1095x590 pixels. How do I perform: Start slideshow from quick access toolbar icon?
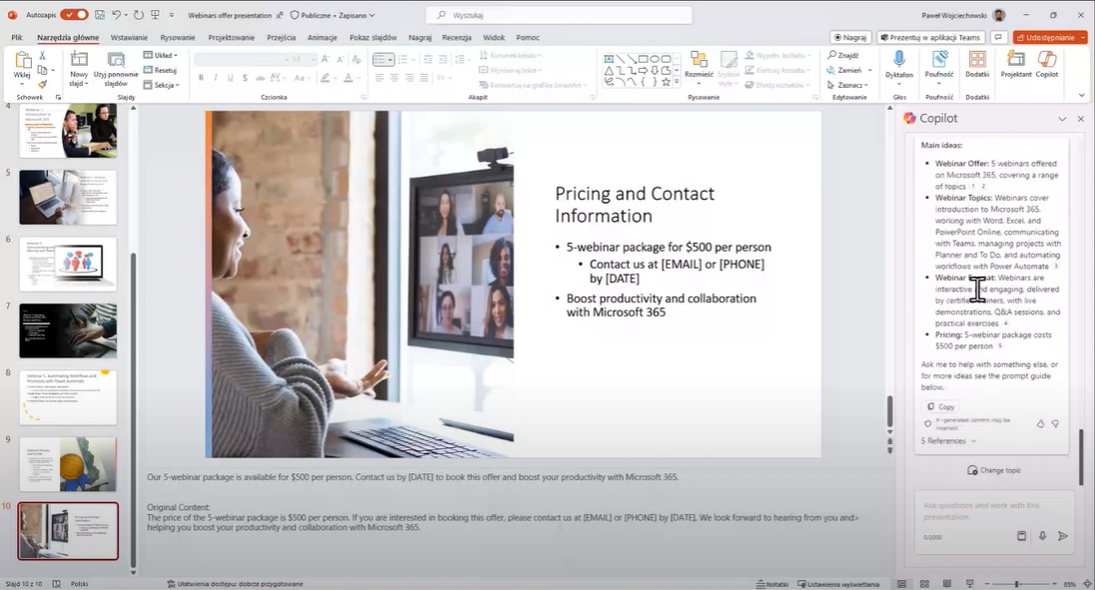coord(155,15)
